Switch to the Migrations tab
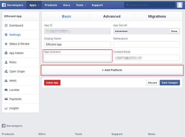The height and width of the screenshot is (137, 185). click(x=157, y=16)
